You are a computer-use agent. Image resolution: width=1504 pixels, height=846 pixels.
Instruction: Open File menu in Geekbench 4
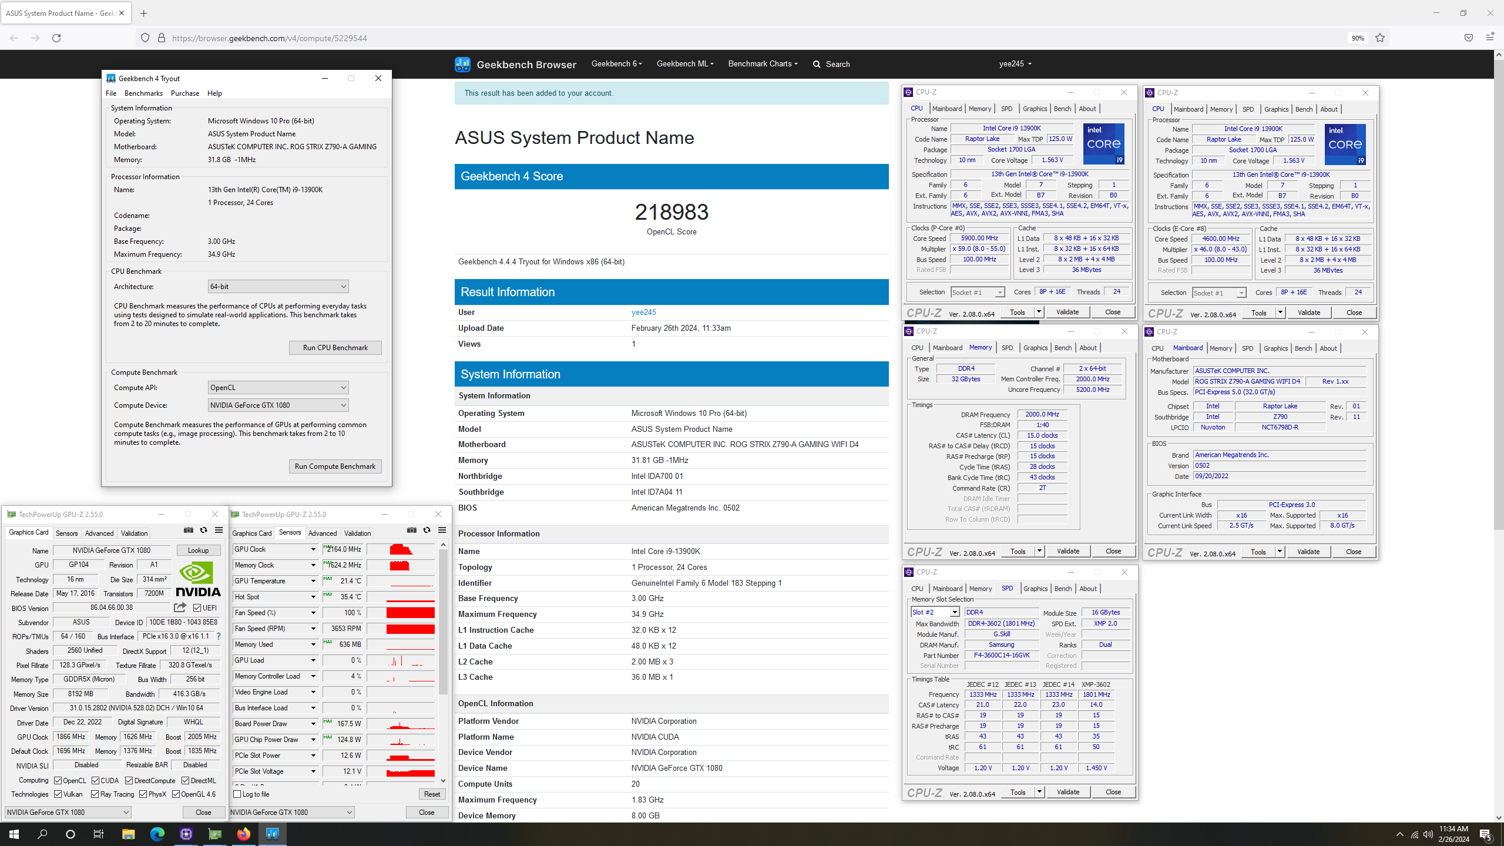tap(111, 93)
